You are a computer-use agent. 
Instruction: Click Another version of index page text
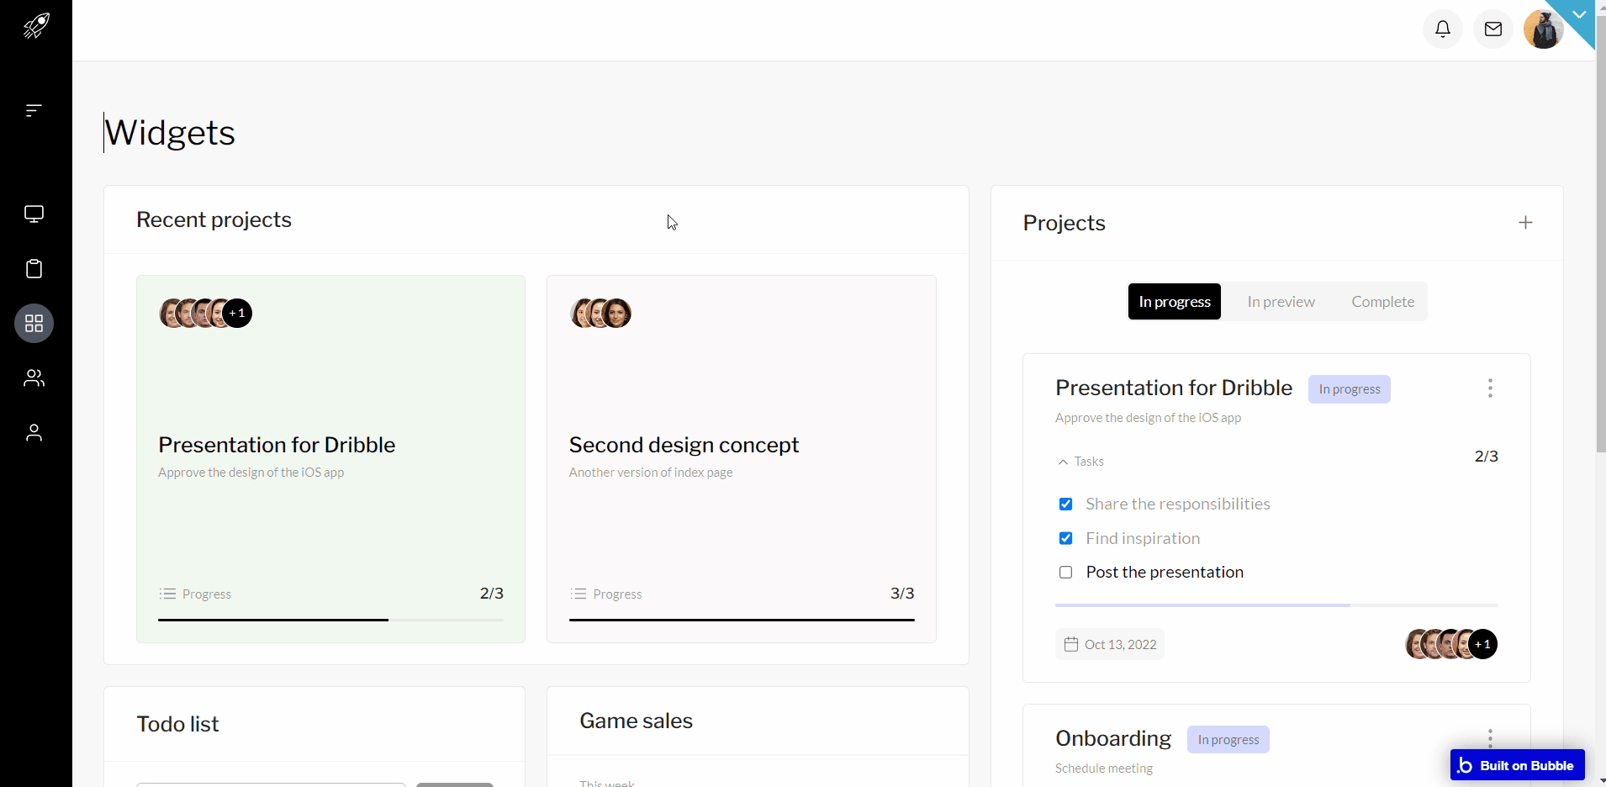click(x=651, y=473)
